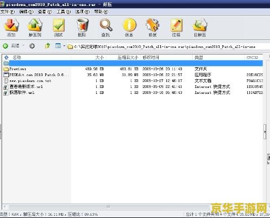270x218 pixels.
Task: Open the 文件(F) menu
Action: [x=8, y=12]
